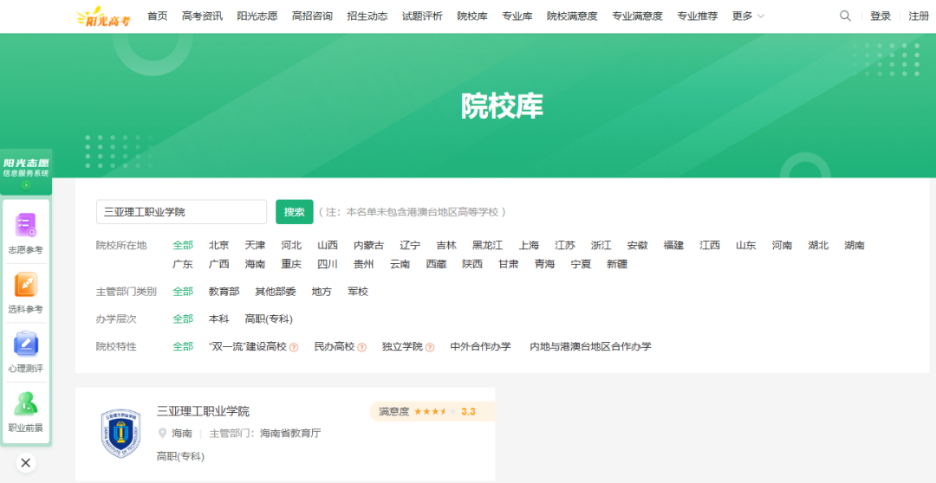Image resolution: width=936 pixels, height=483 pixels.
Task: Filter 主管部门 by 教育部
Action: pos(224,292)
